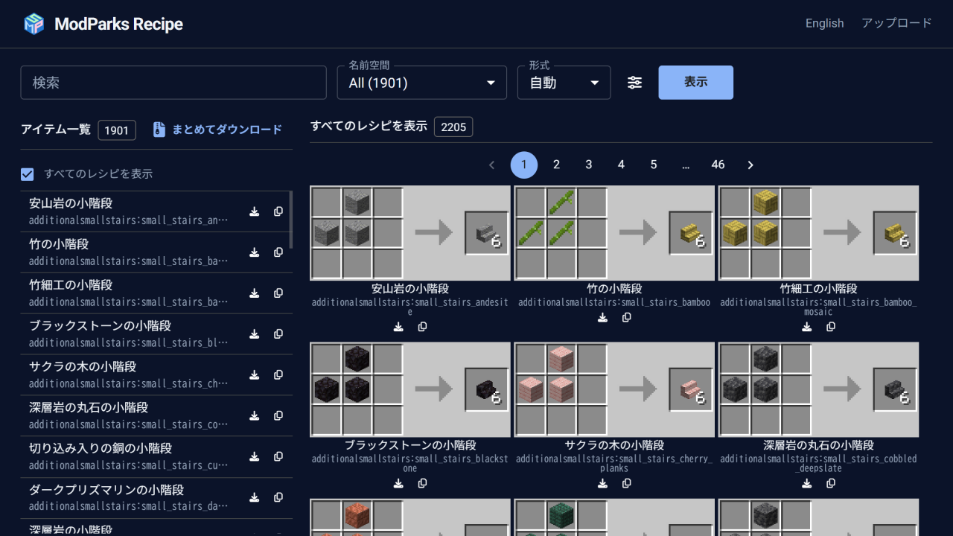Go to recipe page 5
The width and height of the screenshot is (953, 536).
click(654, 165)
